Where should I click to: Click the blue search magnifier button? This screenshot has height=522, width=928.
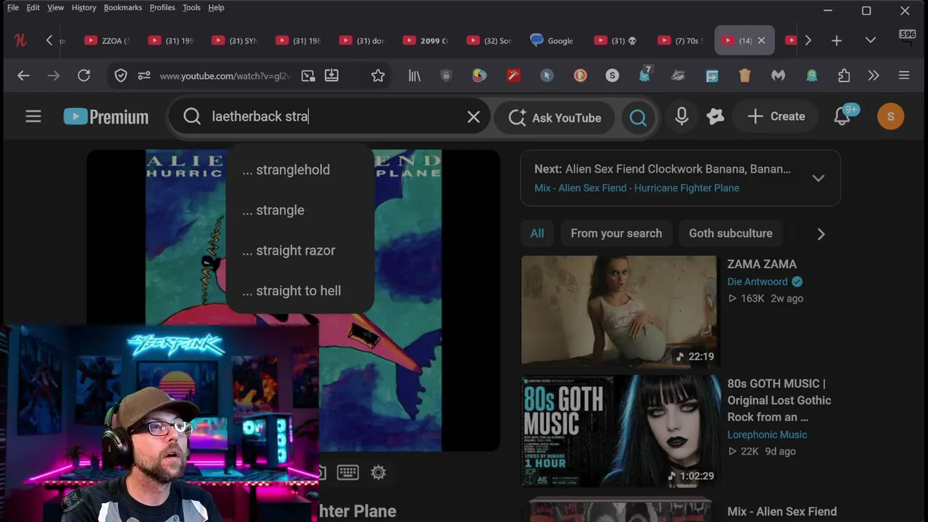[638, 117]
